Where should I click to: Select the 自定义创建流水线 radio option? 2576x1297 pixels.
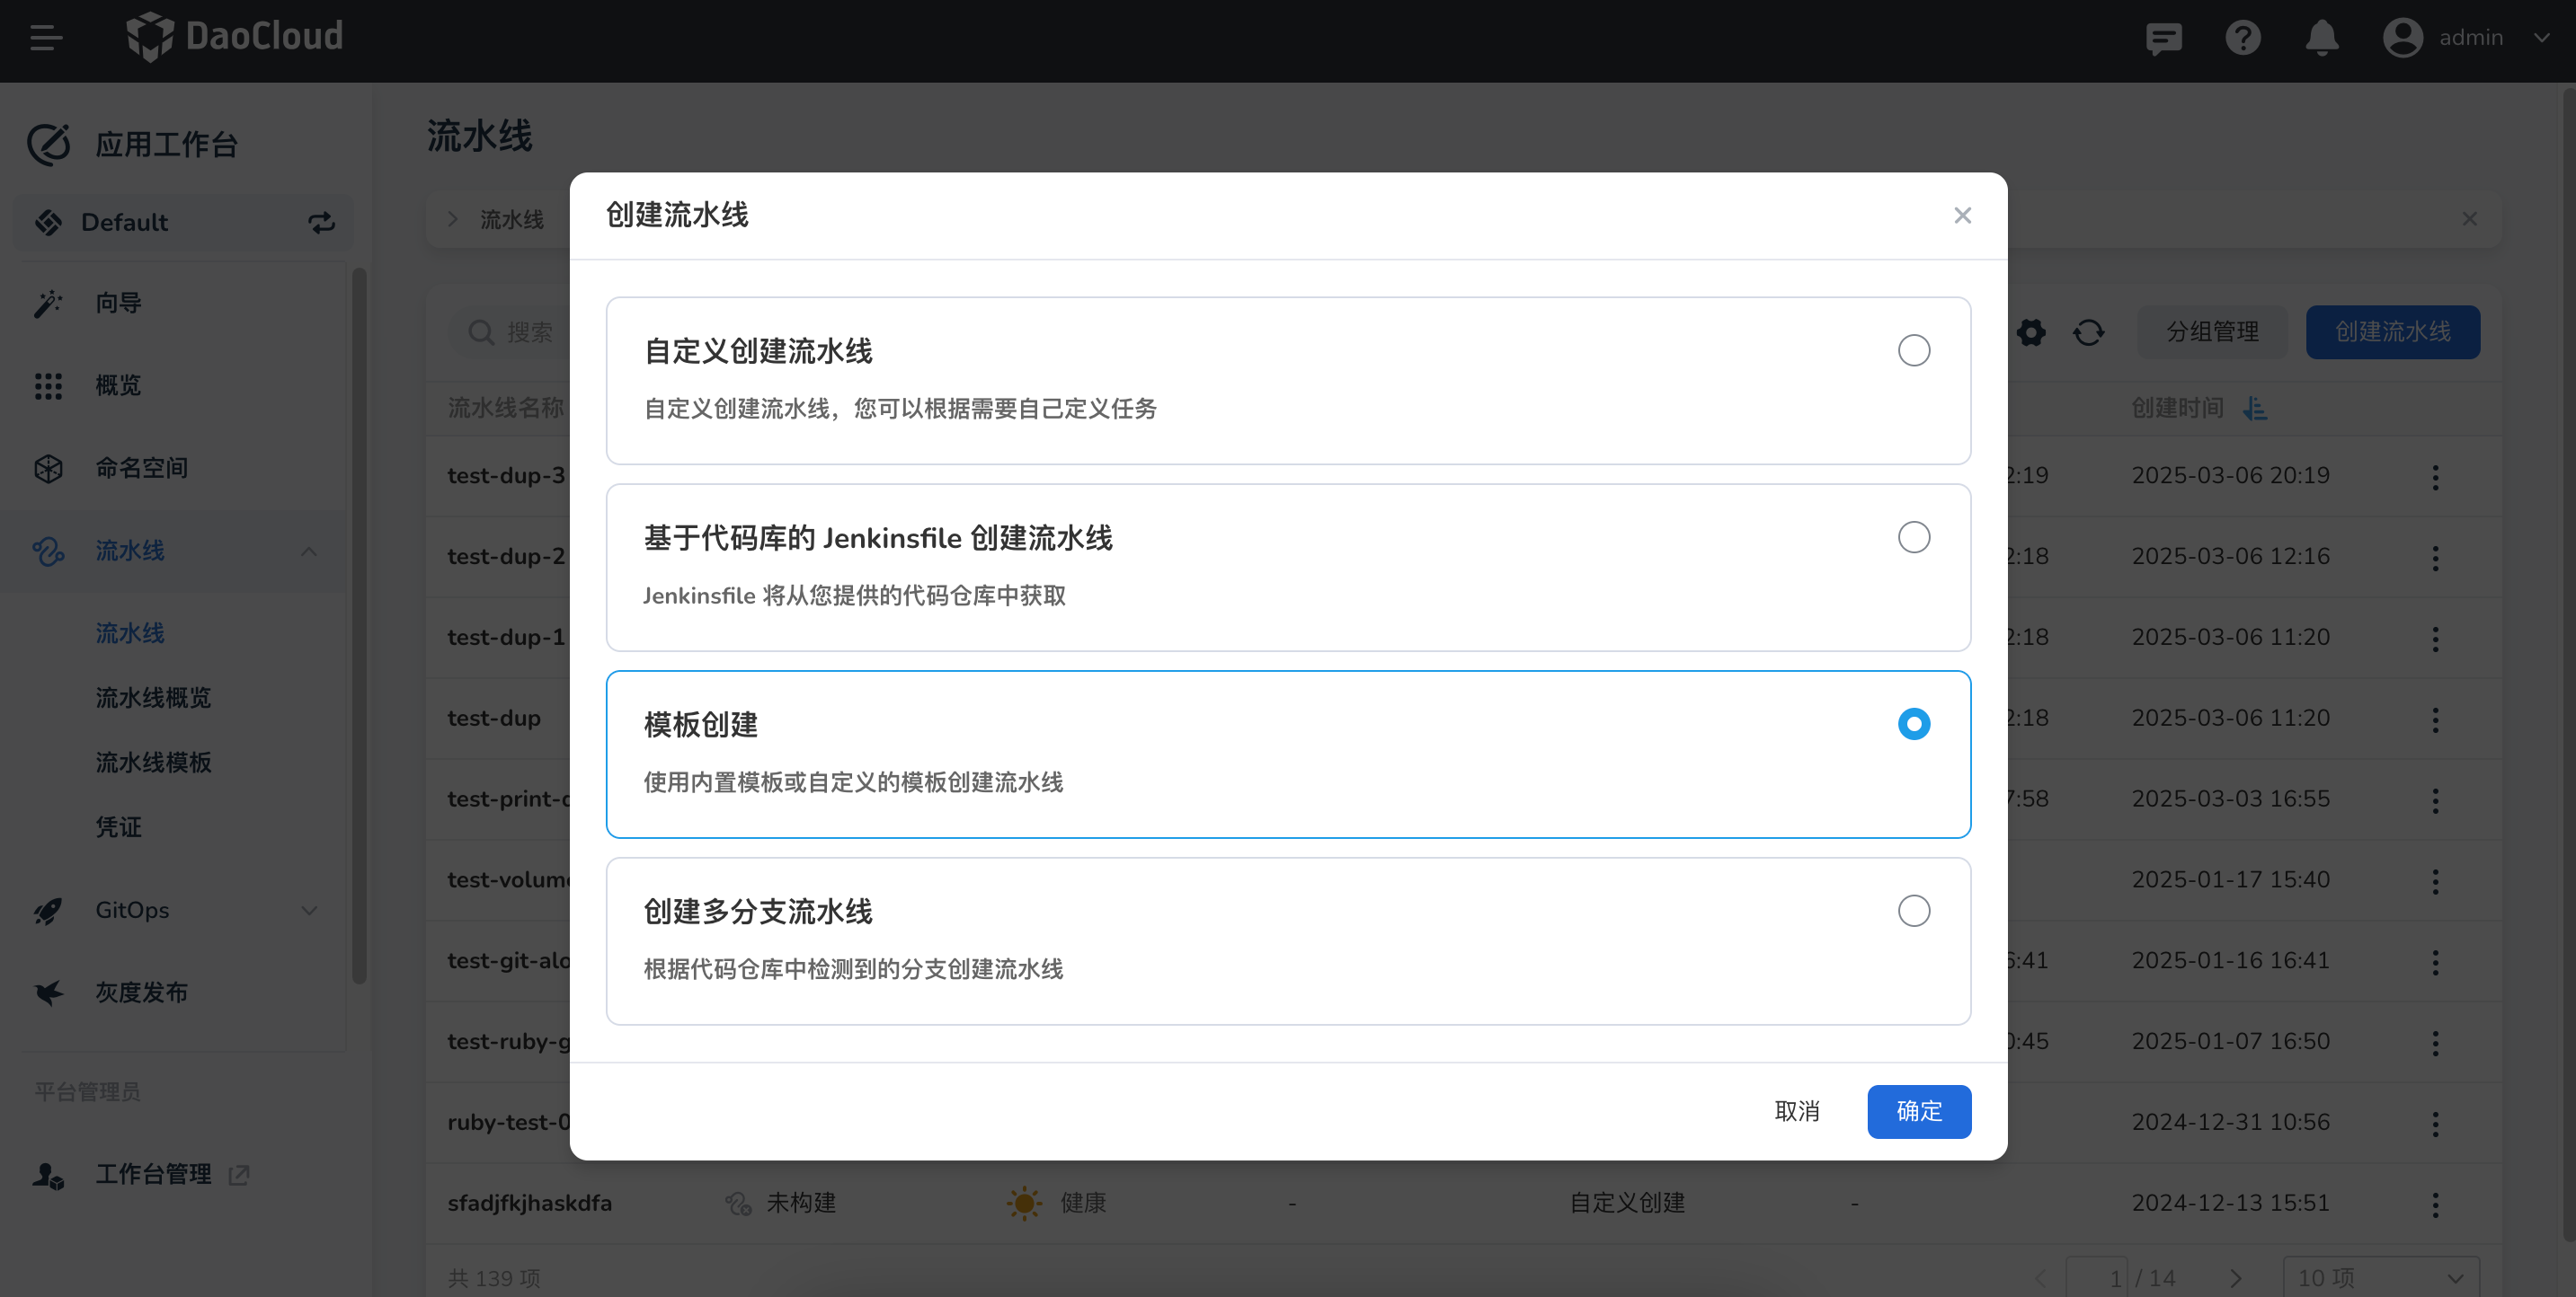coord(1914,349)
